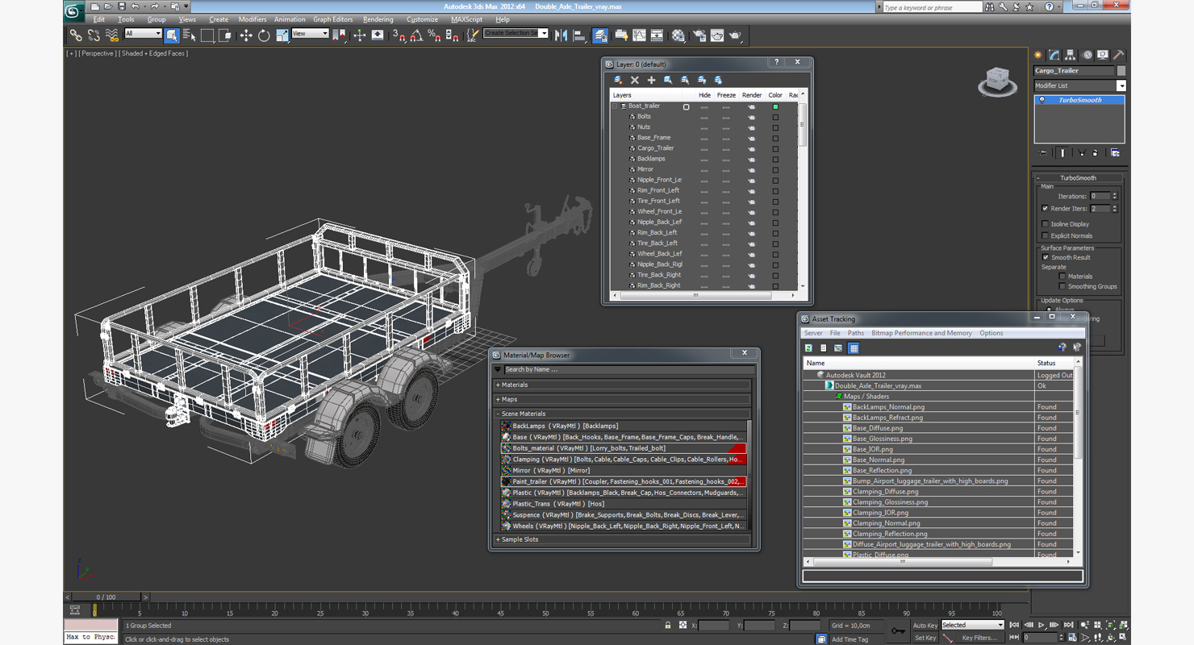Viewport: 1194px width, 645px height.
Task: Click the X coordinate input field
Action: pyautogui.click(x=713, y=626)
